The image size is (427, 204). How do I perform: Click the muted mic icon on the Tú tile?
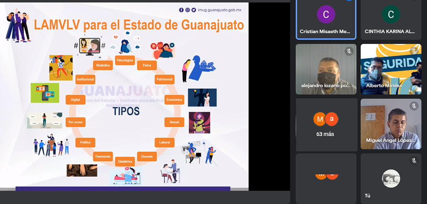pyautogui.click(x=413, y=160)
